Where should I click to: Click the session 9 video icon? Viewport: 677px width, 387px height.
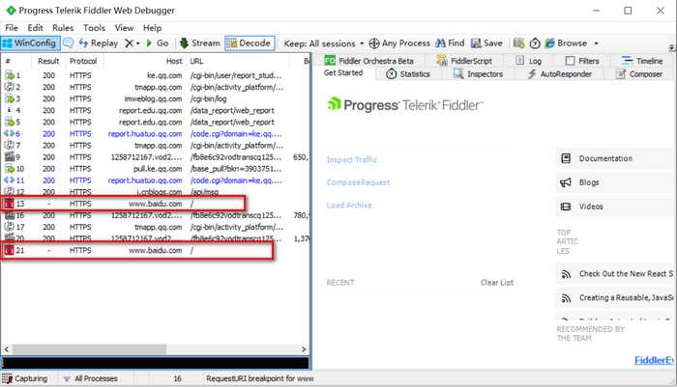[x=9, y=157]
